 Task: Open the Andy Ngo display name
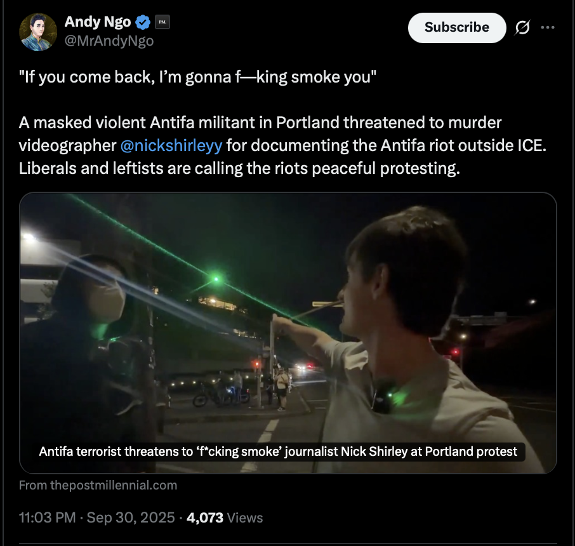(x=98, y=22)
